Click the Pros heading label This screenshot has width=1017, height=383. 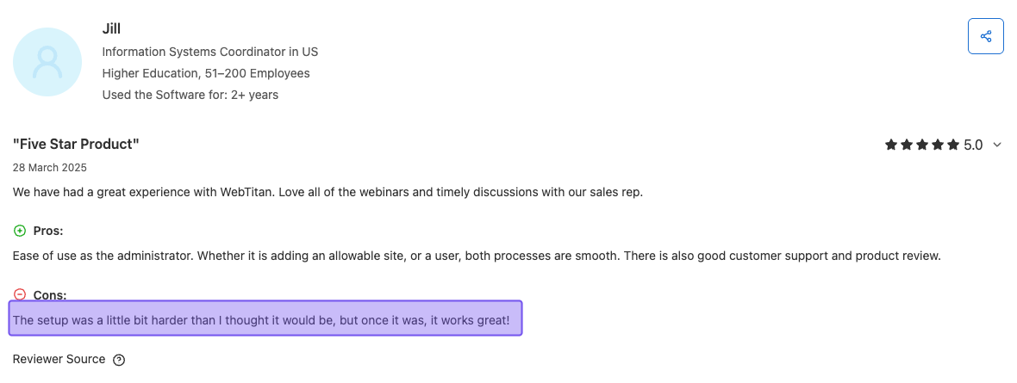pos(48,231)
